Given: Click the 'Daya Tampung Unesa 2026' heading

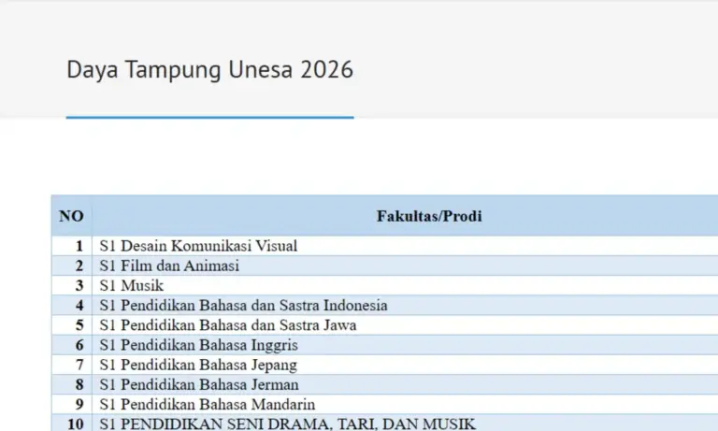Looking at the screenshot, I should click(209, 69).
